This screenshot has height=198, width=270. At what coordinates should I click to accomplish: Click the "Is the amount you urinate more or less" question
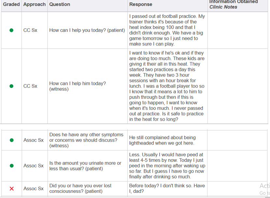coord(85,166)
